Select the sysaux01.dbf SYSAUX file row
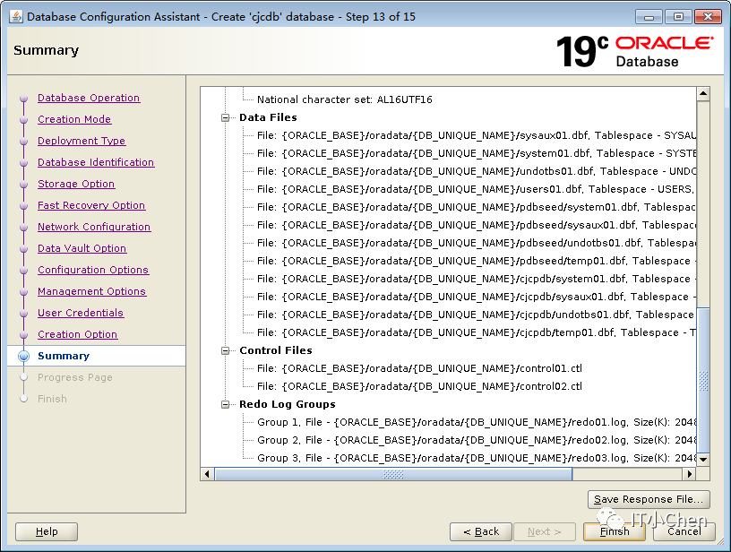 pos(476,135)
